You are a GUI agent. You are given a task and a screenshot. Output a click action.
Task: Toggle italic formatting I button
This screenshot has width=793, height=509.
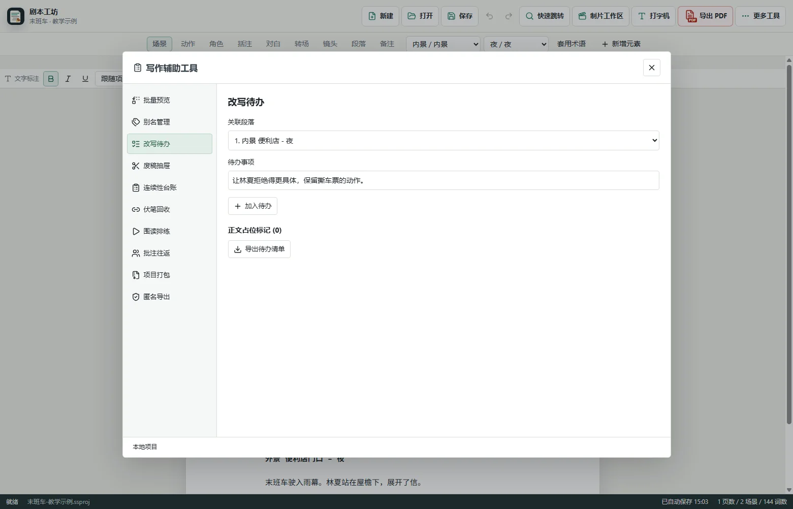point(68,79)
